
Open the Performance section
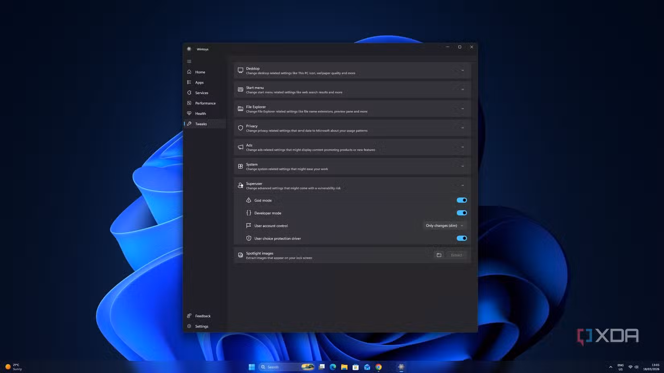click(204, 103)
